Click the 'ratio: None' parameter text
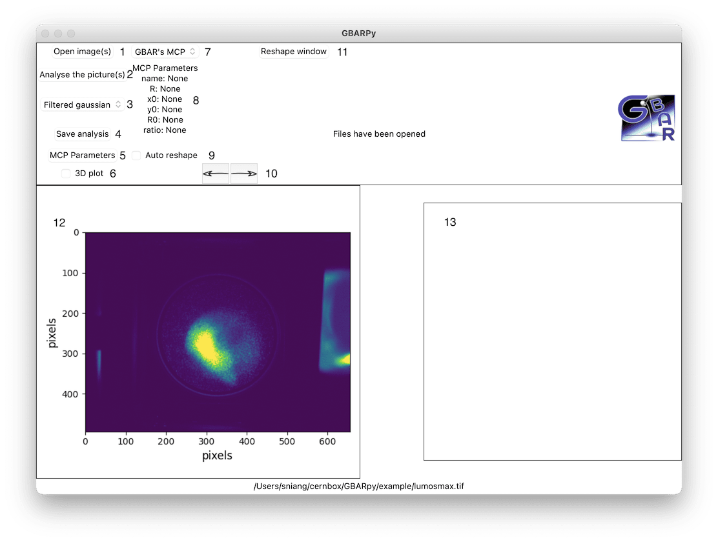This screenshot has height=542, width=718. [165, 130]
